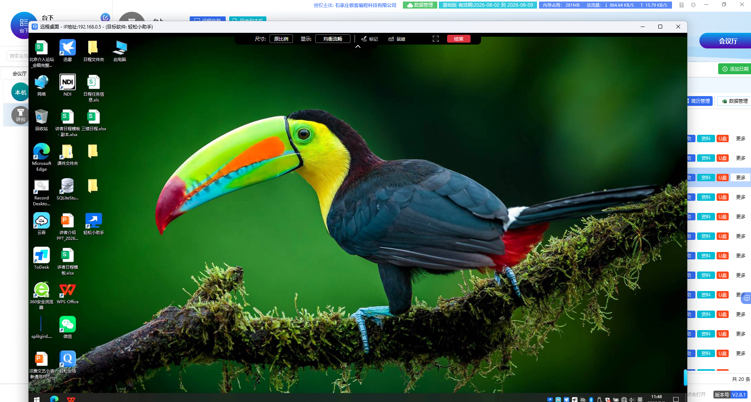Open the 北京介入论坛 spreadsheet icon
This screenshot has height=402, width=751.
pos(41,54)
